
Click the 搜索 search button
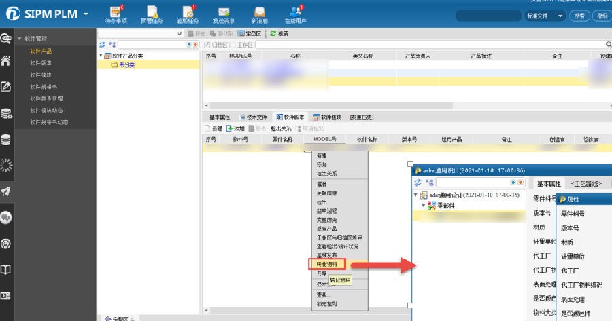[x=579, y=16]
